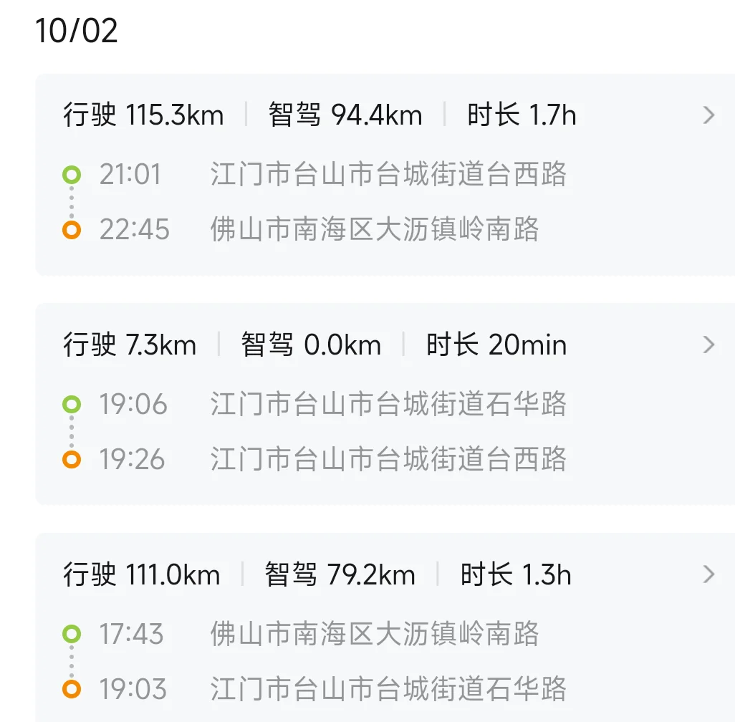This screenshot has width=735, height=722.
Task: Tap 时长 20min duration label
Action: pos(496,345)
